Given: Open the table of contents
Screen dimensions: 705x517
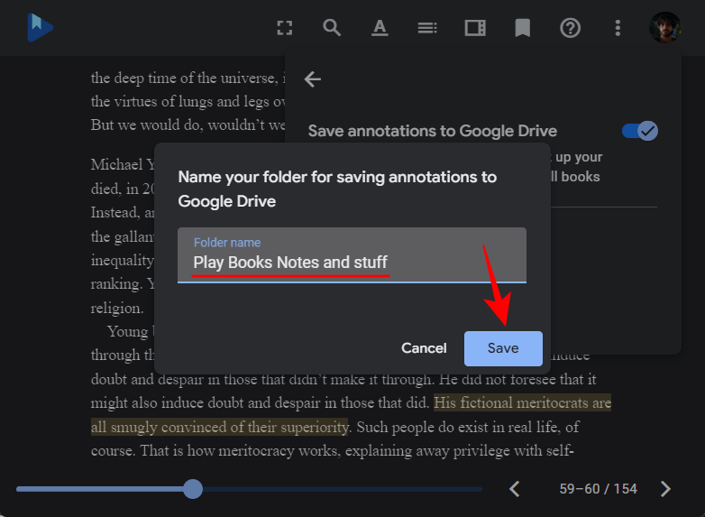Looking at the screenshot, I should tap(427, 28).
